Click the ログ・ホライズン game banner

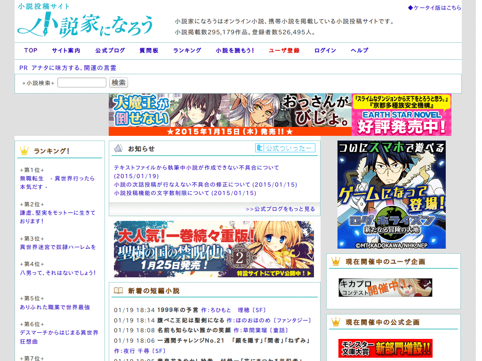[x=391, y=195]
